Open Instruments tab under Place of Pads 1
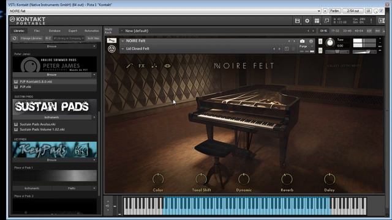Screen dimensions: 392x220 point(32,188)
